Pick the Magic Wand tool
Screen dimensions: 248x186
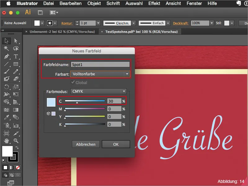[x=6, y=49]
